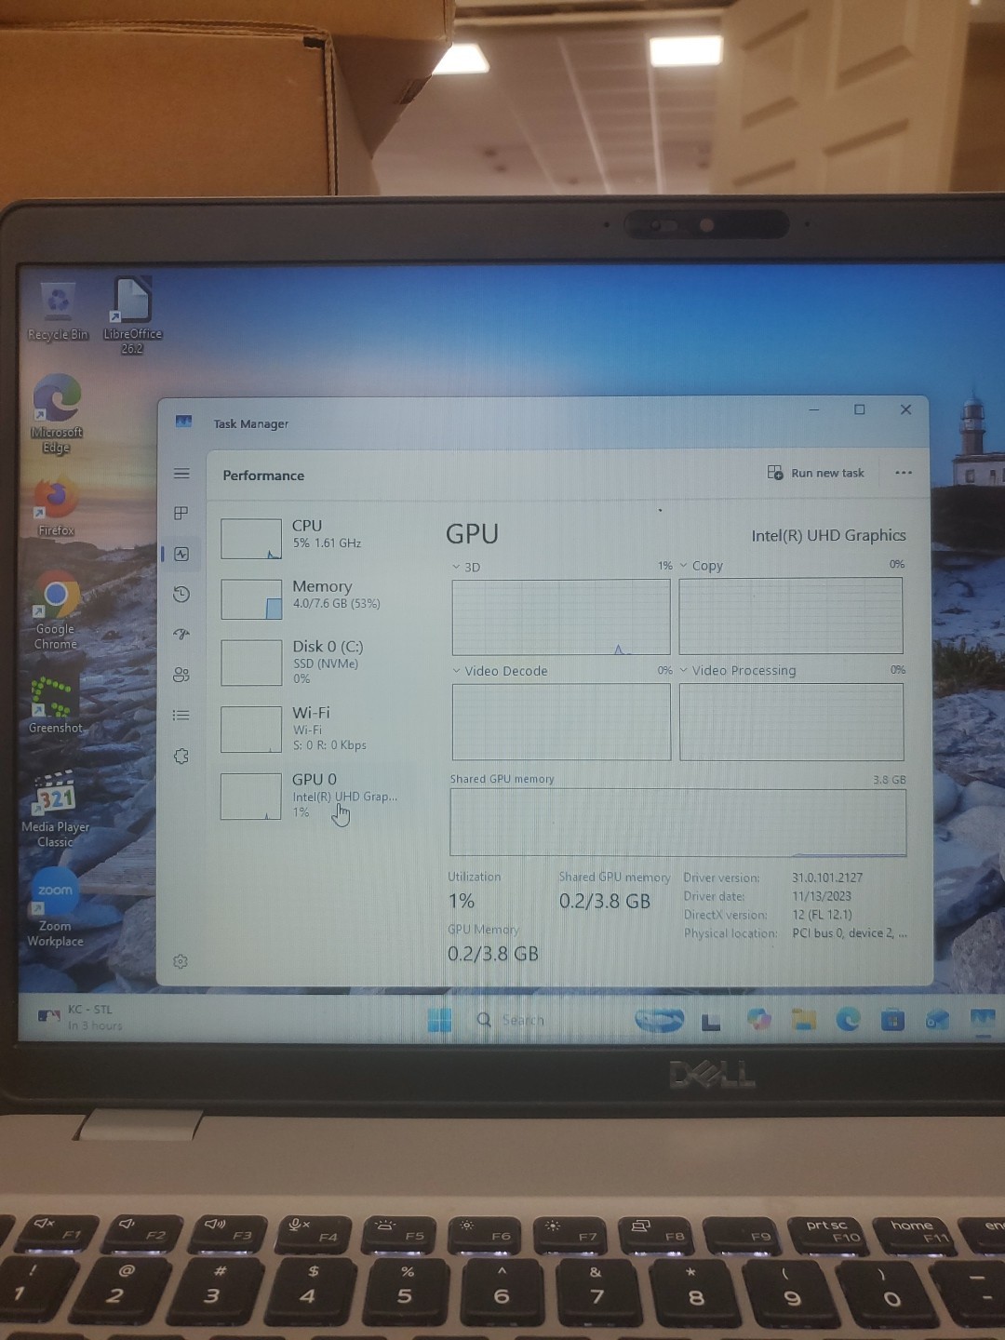Open Microsoft Store from the taskbar
1005x1340 pixels.
click(893, 1020)
